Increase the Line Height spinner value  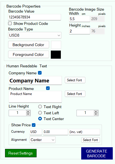click(x=28, y=111)
